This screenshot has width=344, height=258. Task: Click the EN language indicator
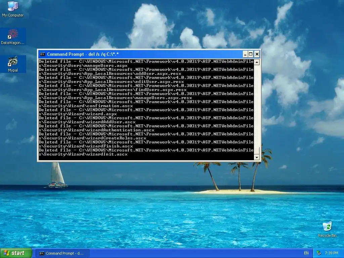[306, 253]
